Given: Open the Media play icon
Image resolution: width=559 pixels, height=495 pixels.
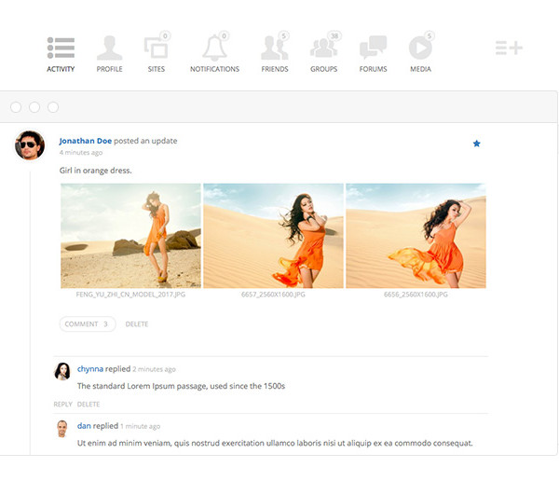Looking at the screenshot, I should (x=420, y=48).
